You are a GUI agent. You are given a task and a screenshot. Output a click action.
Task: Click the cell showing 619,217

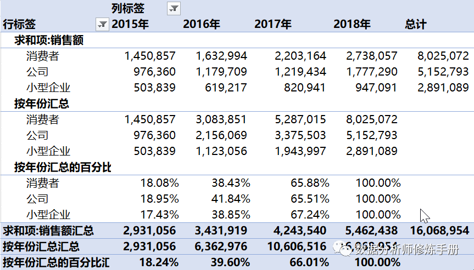(x=226, y=88)
